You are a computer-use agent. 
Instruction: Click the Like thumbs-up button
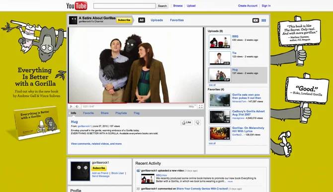[x=186, y=122]
